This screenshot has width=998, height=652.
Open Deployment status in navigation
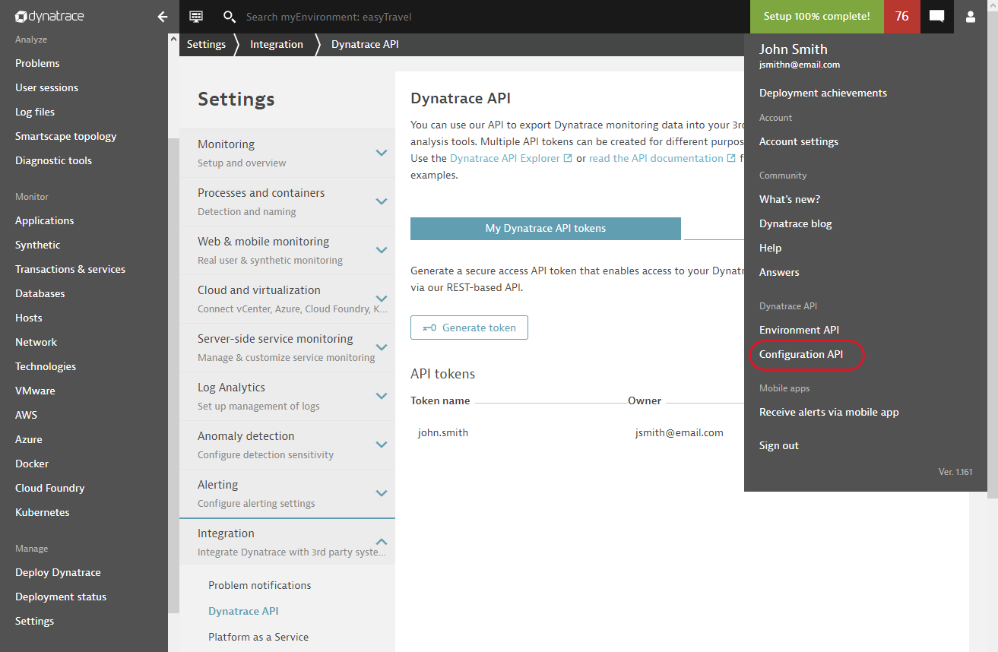61,597
